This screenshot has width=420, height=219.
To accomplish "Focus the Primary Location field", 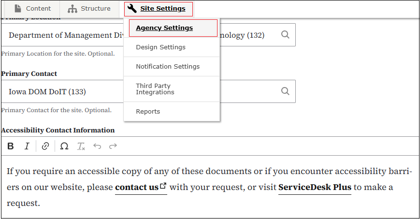I will (148, 35).
